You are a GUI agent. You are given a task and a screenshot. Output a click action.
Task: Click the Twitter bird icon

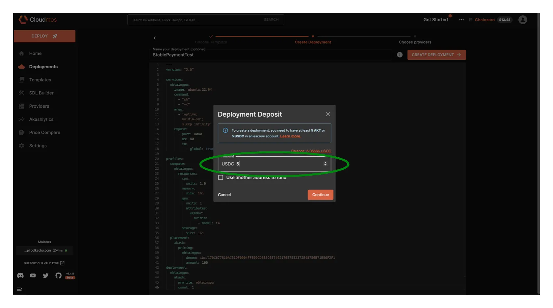46,275
